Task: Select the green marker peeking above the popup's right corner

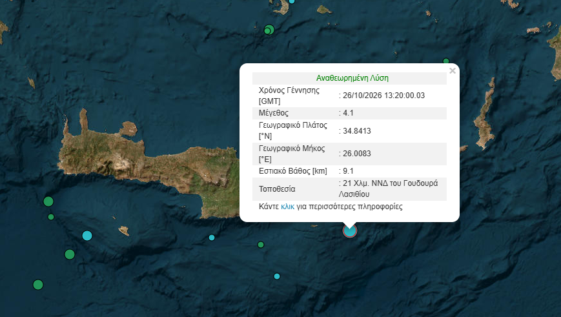Action: tap(446, 61)
